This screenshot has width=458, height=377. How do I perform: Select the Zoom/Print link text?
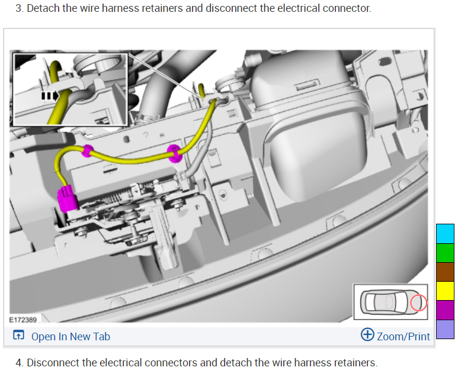click(x=403, y=336)
